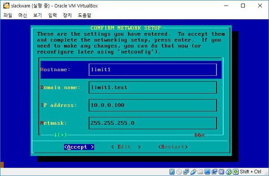Click the hard disk activity status icon
Image resolution: width=269 pixels, height=176 pixels.
pos(172,172)
